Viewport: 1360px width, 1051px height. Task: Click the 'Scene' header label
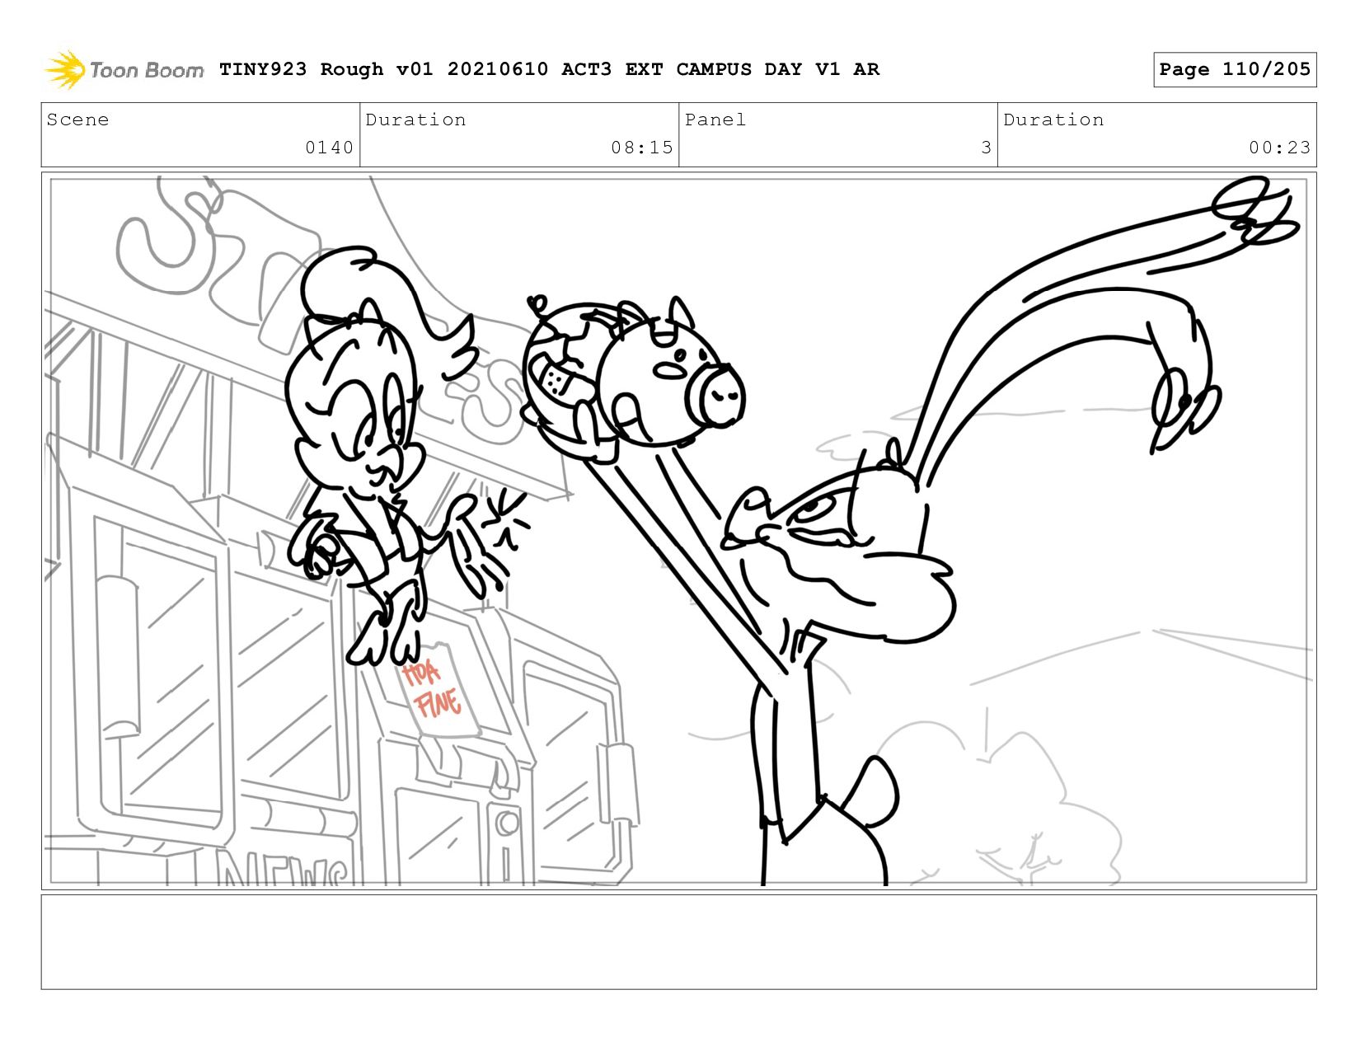point(77,120)
